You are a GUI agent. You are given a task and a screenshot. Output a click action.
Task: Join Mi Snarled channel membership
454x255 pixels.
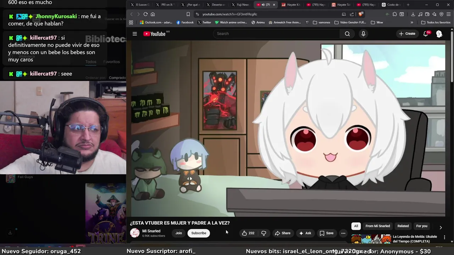coord(179,233)
